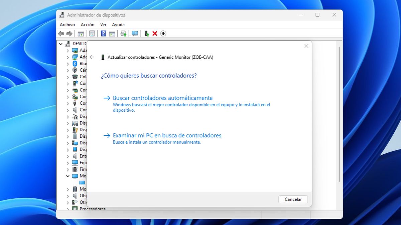The image size is (401, 225).
Task: Click the show/hide action pane icon
Action: [112, 33]
